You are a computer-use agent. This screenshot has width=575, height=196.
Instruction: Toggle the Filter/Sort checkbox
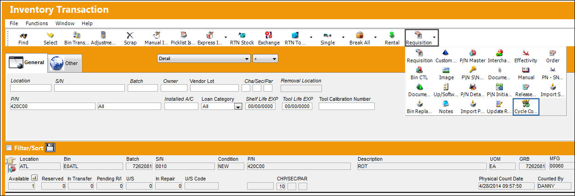click(9, 148)
